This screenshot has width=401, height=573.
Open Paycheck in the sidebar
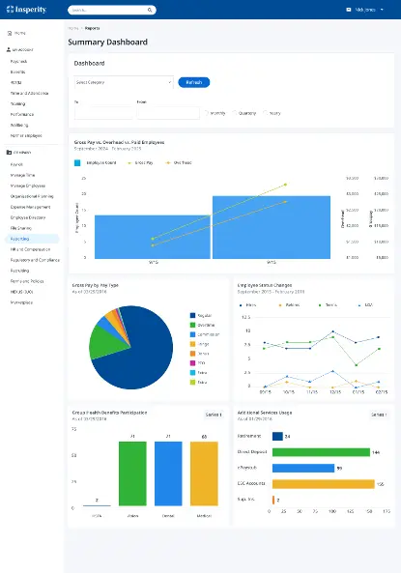[18, 62]
